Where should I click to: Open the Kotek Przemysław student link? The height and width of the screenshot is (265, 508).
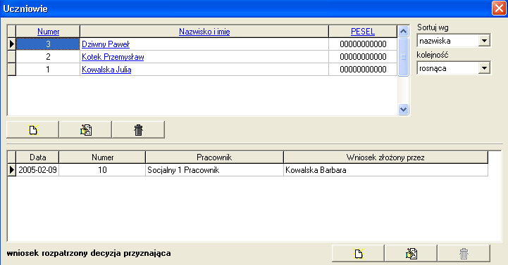113,57
